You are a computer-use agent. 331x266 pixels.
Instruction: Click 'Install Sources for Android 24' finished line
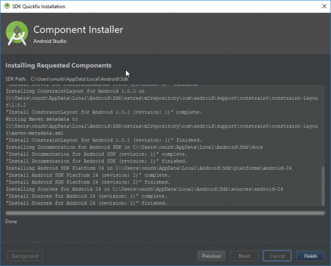[87, 203]
